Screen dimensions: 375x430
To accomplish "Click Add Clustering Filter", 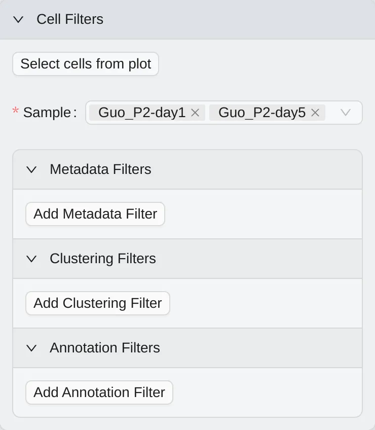I will click(x=97, y=303).
